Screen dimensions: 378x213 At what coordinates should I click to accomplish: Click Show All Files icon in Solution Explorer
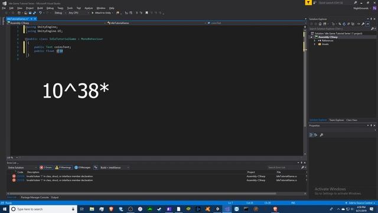click(x=353, y=24)
